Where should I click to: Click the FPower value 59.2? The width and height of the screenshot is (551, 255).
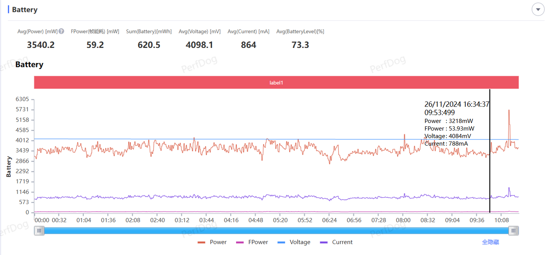(95, 45)
